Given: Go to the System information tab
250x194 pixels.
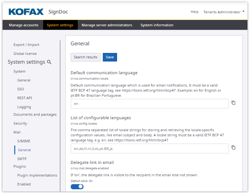Looking at the screenshot, I should [157, 25].
